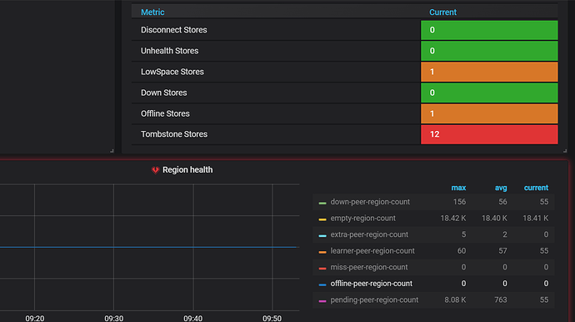The image size is (575, 322).
Task: Click the learner-peer-region-count orange series swatch
Action: pos(322,252)
